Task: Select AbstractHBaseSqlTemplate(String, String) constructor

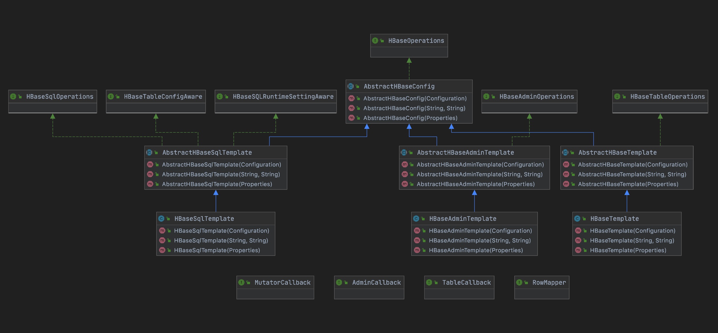Action: point(221,174)
